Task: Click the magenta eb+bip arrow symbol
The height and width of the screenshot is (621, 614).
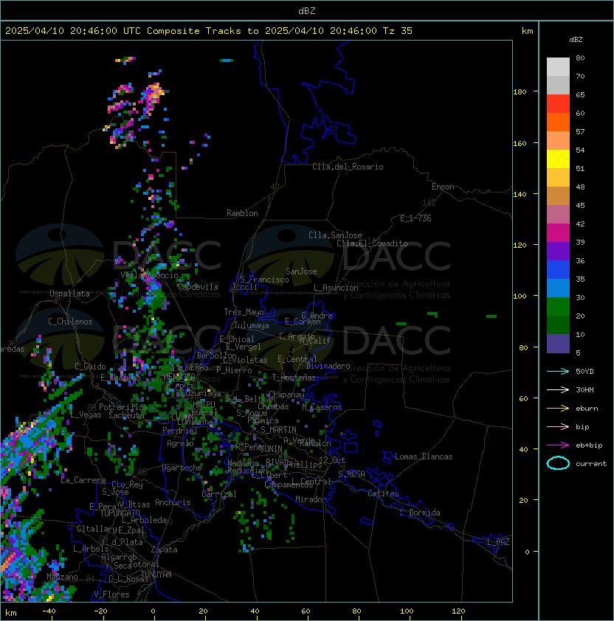Action: pyautogui.click(x=558, y=445)
